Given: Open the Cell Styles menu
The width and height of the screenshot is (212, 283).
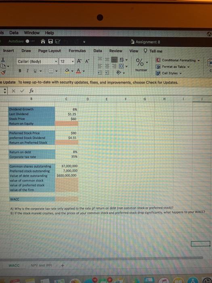Looking at the screenshot, I should click(x=169, y=73).
